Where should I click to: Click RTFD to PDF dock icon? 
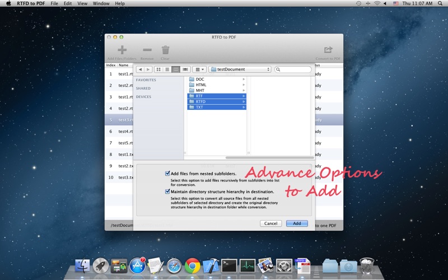click(302, 265)
